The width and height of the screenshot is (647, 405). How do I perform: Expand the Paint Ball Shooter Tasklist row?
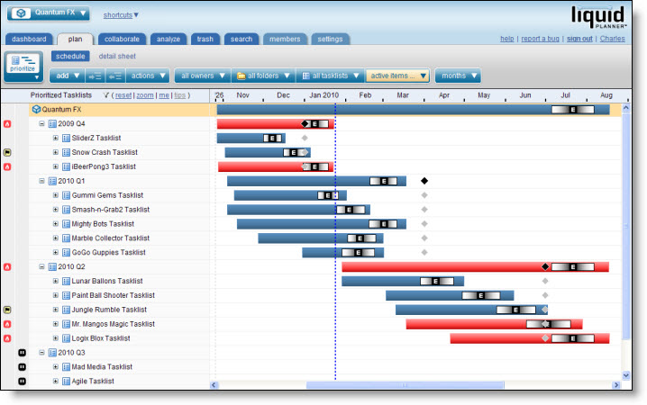(56, 295)
